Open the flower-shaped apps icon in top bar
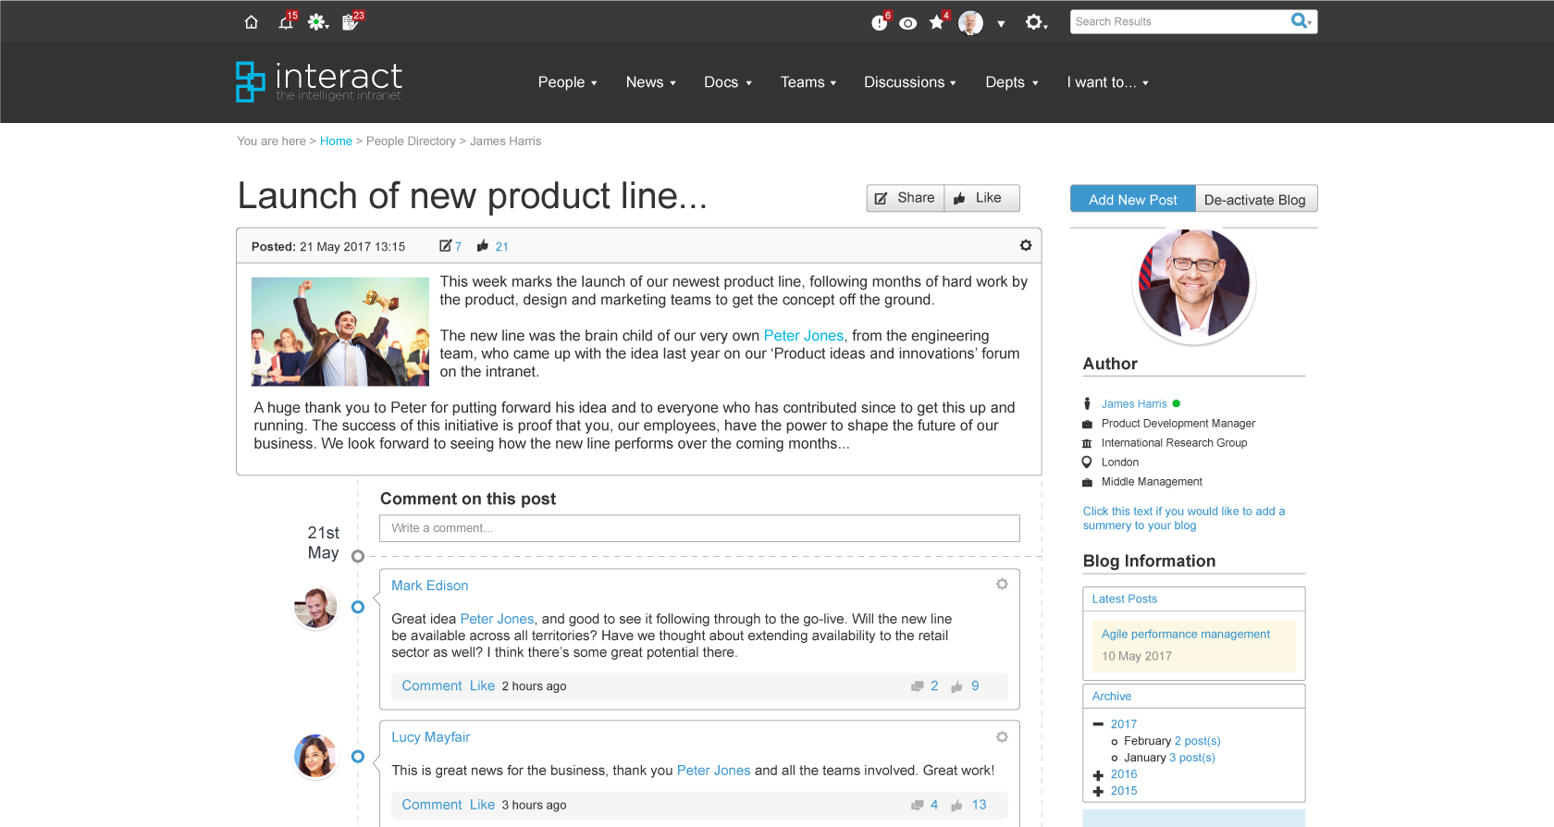Image resolution: width=1554 pixels, height=827 pixels. 318,22
